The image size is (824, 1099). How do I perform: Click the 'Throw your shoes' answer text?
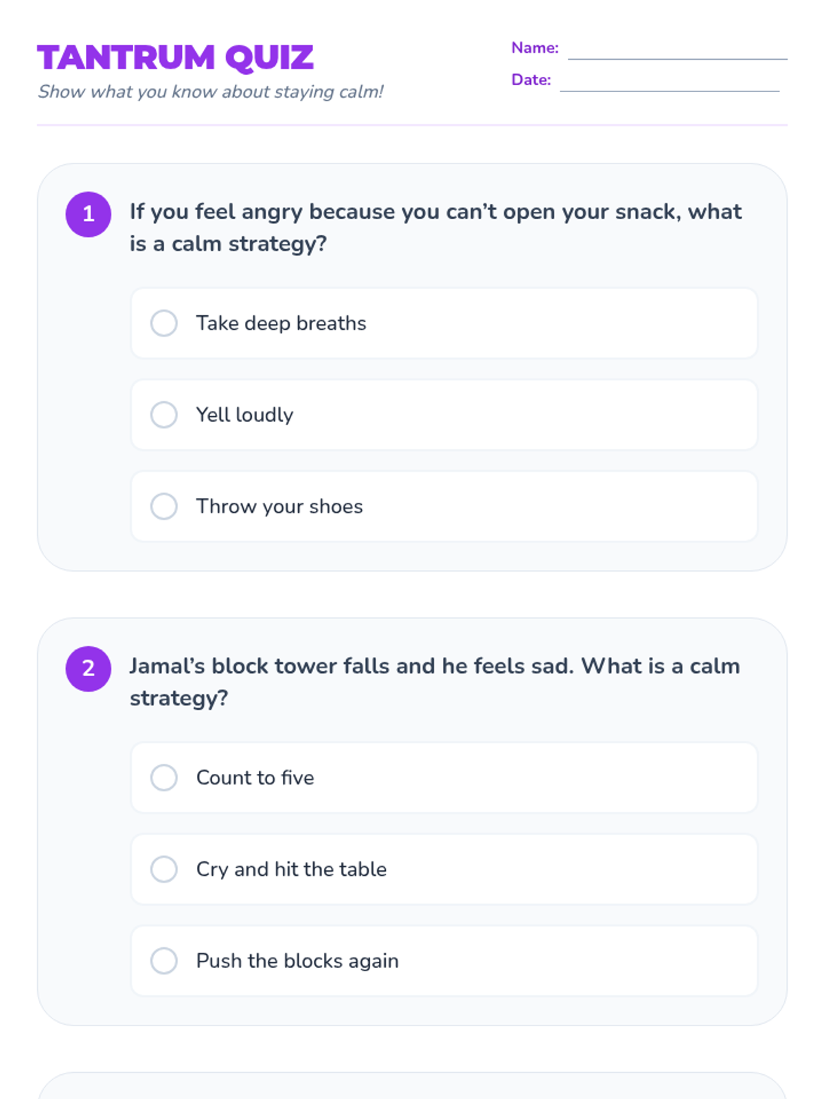(279, 506)
